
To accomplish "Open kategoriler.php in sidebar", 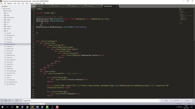I will 10,55.
